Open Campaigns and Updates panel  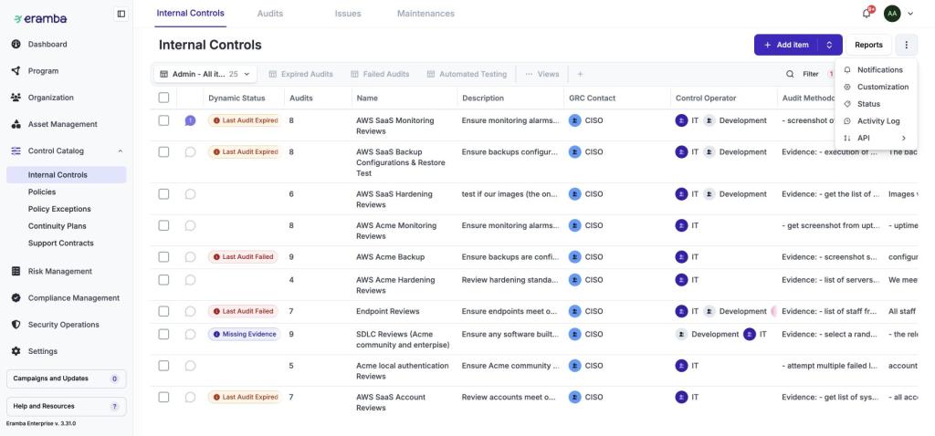(66, 379)
